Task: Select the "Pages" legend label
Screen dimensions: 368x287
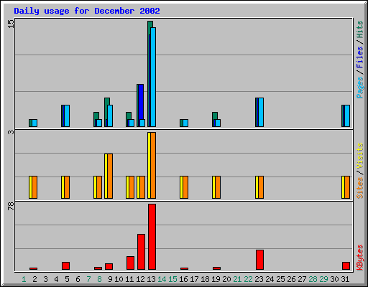Action: 360,88
